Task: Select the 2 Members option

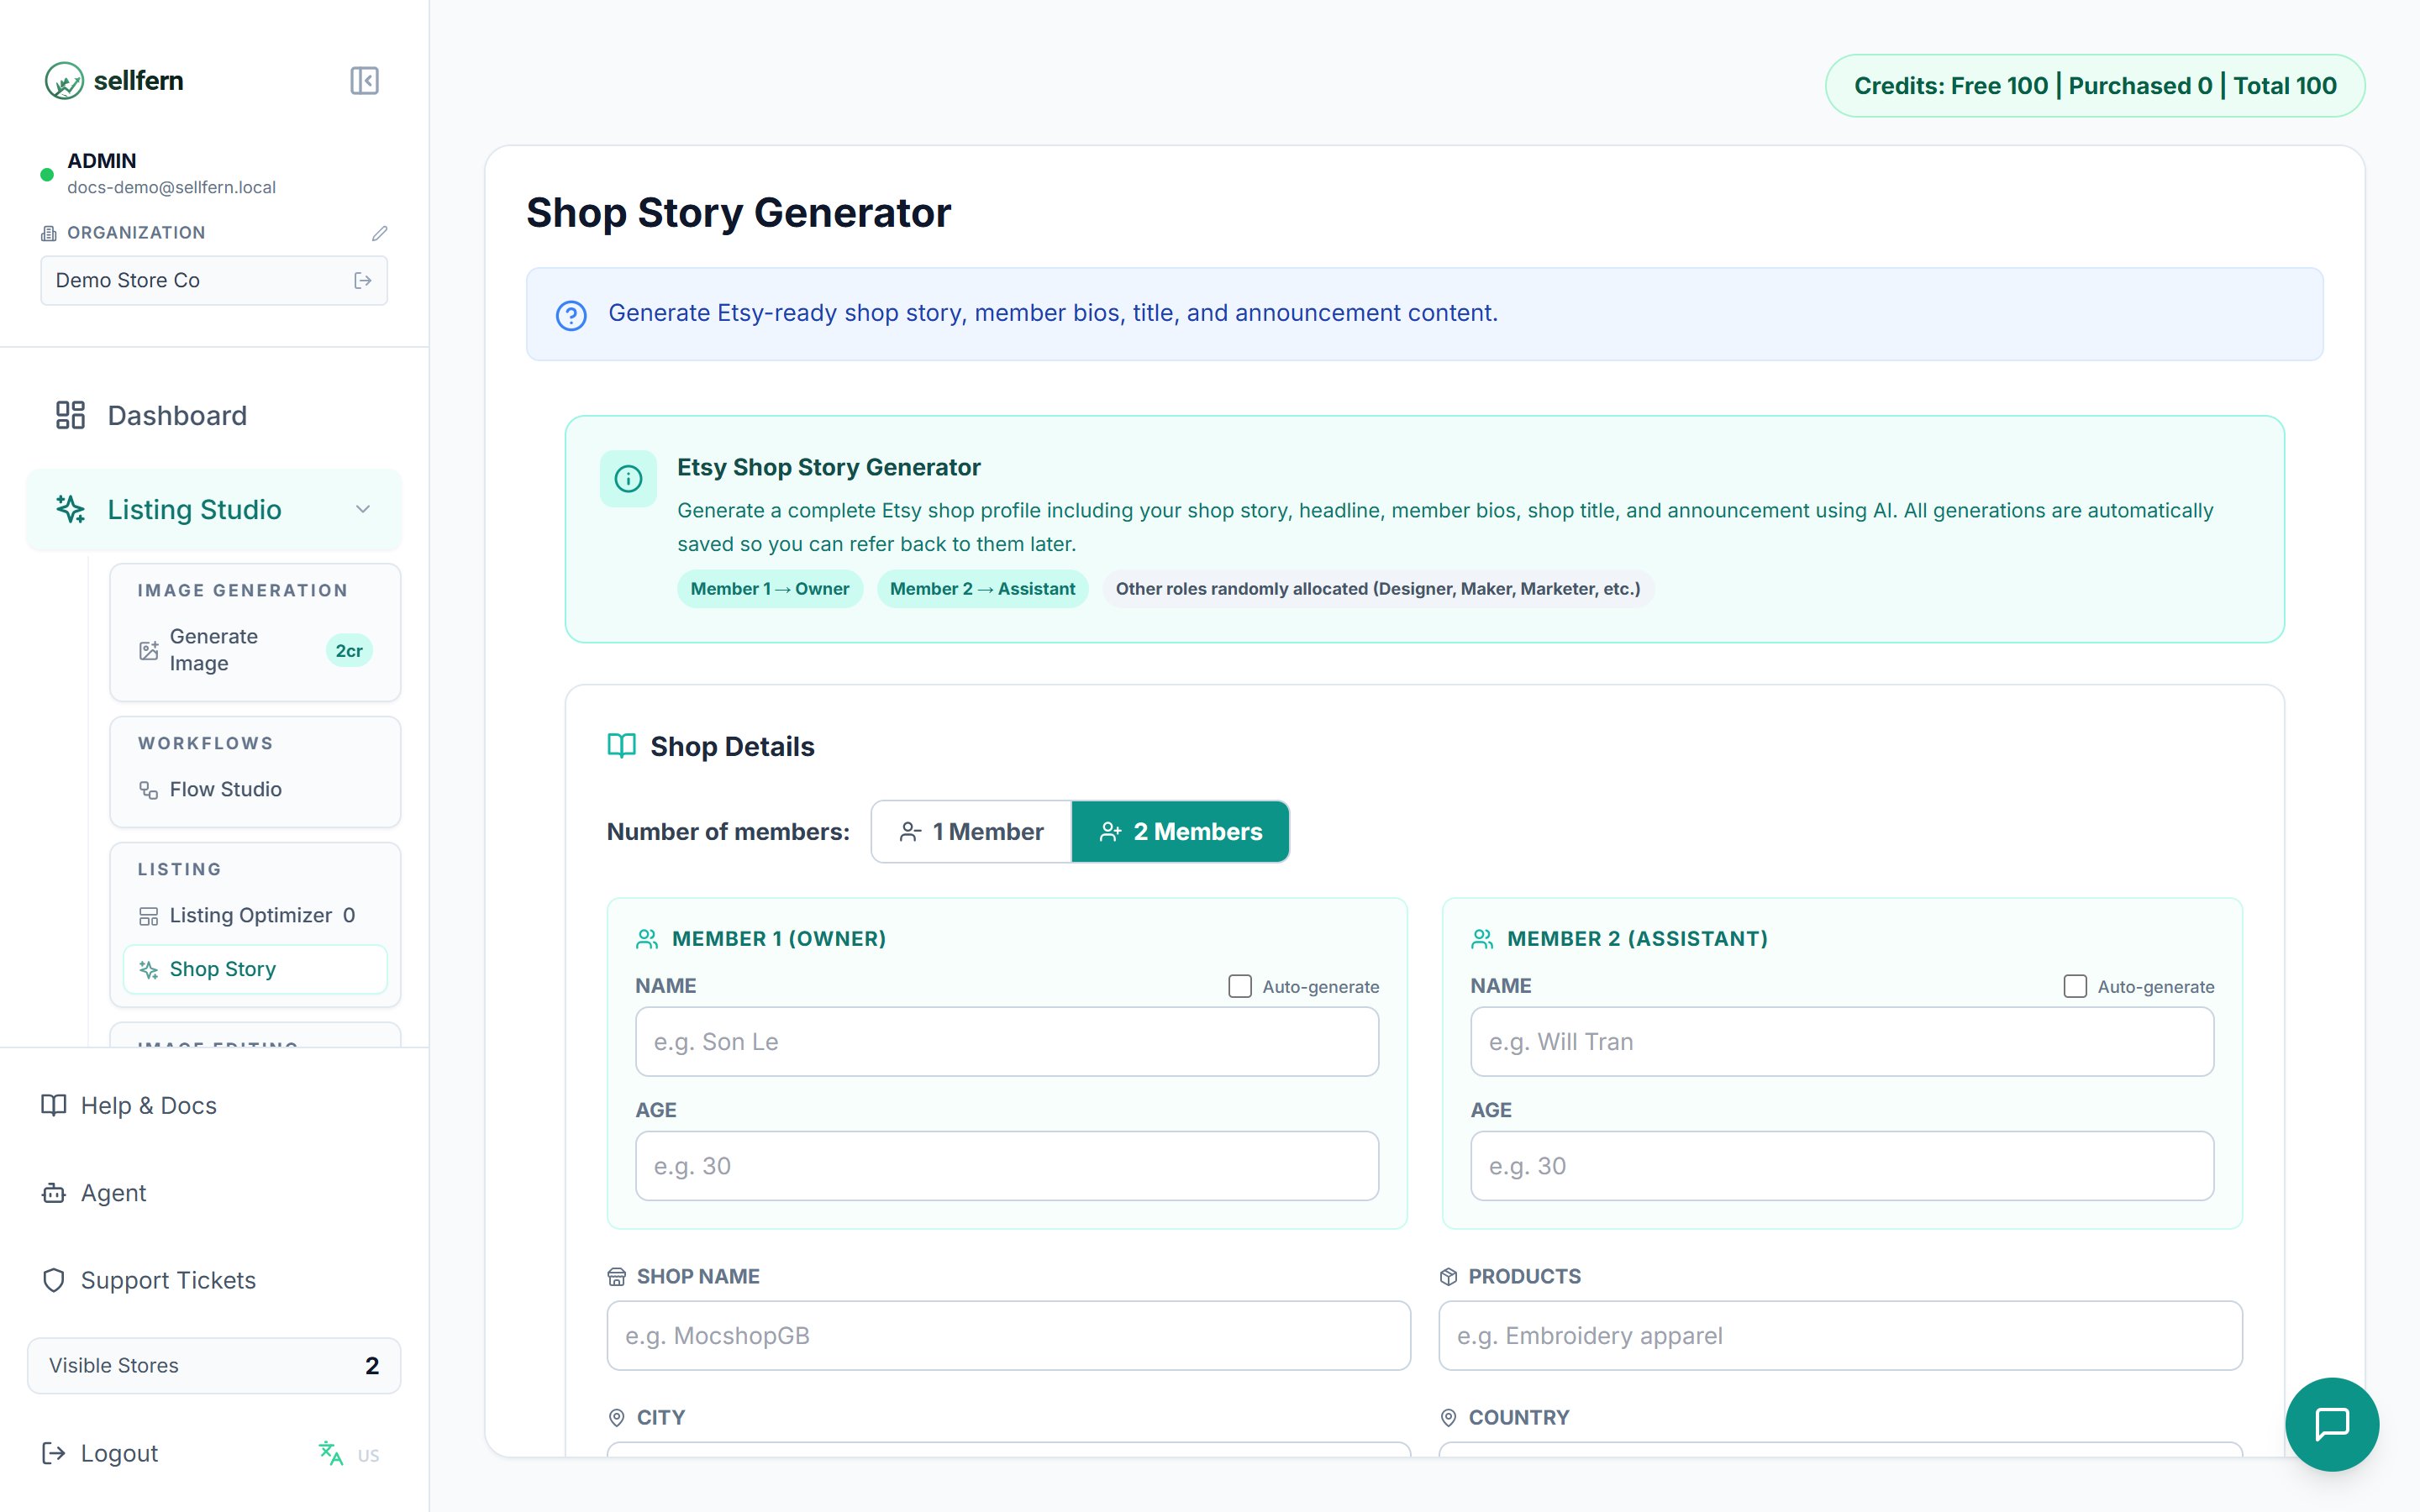Action: point(1180,831)
